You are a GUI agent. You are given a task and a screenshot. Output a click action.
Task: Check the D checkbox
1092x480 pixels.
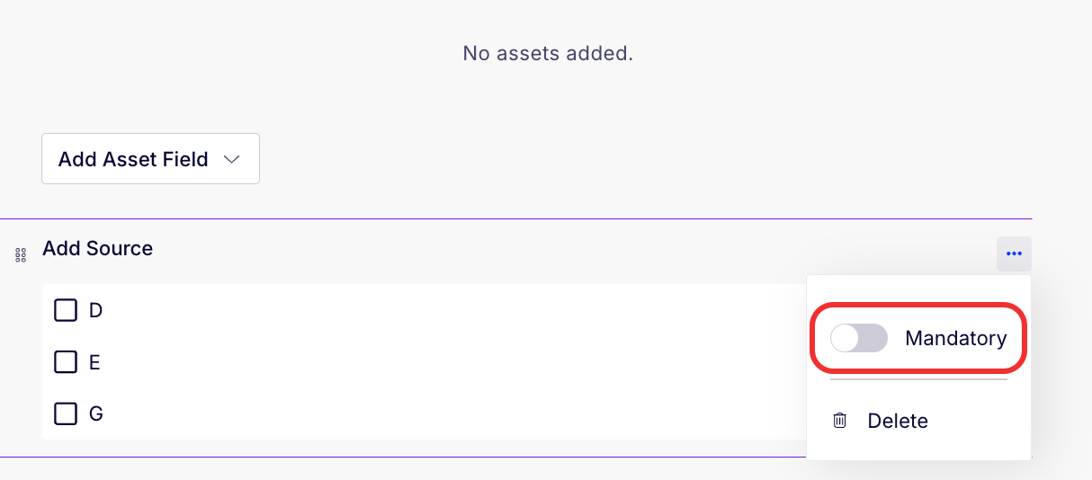point(66,310)
